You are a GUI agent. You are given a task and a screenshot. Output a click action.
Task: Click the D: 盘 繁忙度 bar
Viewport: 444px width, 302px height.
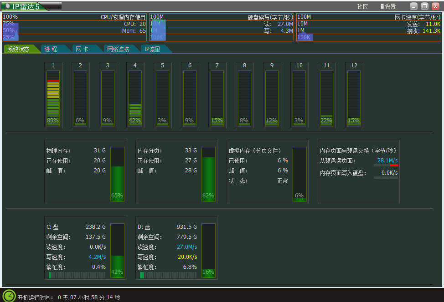pos(168,275)
